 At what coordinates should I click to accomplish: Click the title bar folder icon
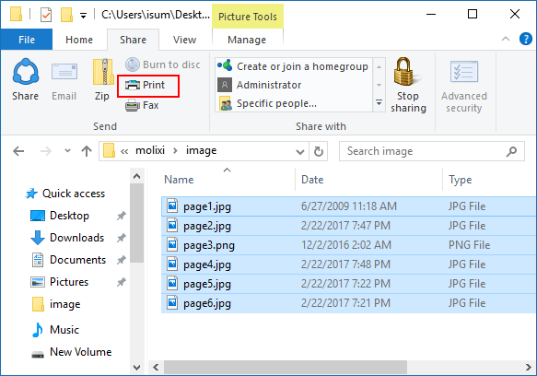click(x=16, y=15)
